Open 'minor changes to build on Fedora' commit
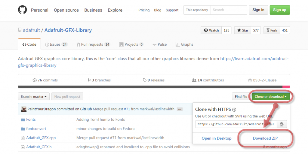This screenshot has height=154, width=308. (x=106, y=129)
